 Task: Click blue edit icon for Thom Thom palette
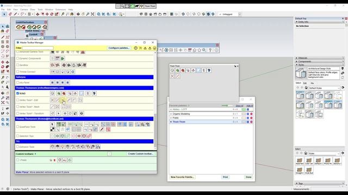(x=248, y=122)
